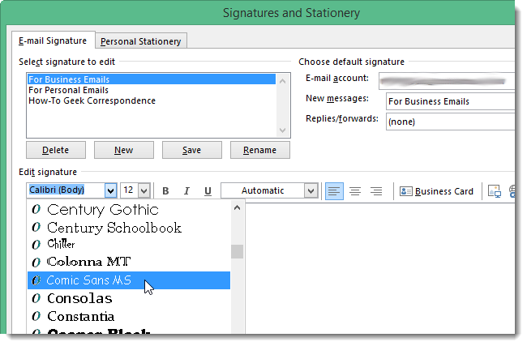This screenshot has height=346, width=527.
Task: Switch to the Personal Stationery tab
Action: click(x=141, y=41)
